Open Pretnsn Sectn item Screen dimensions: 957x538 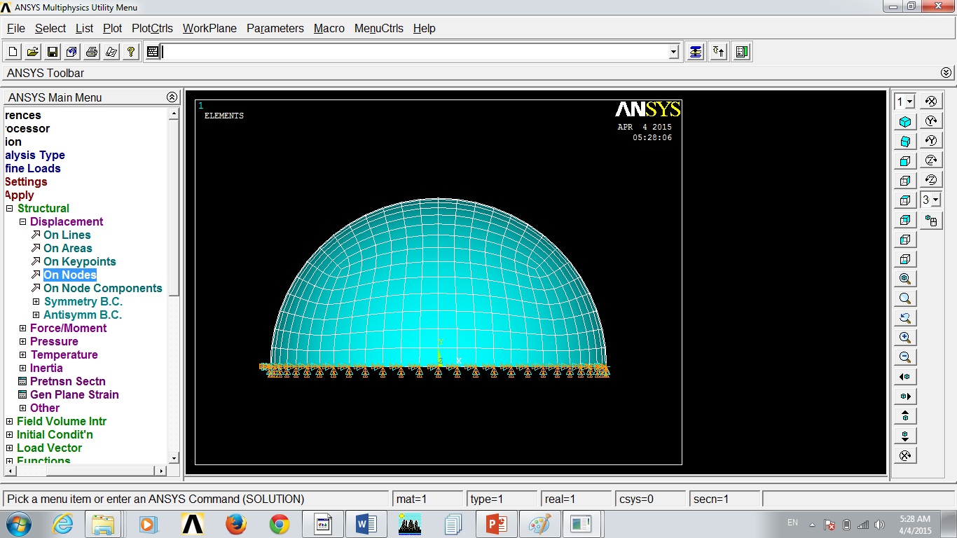(x=68, y=382)
